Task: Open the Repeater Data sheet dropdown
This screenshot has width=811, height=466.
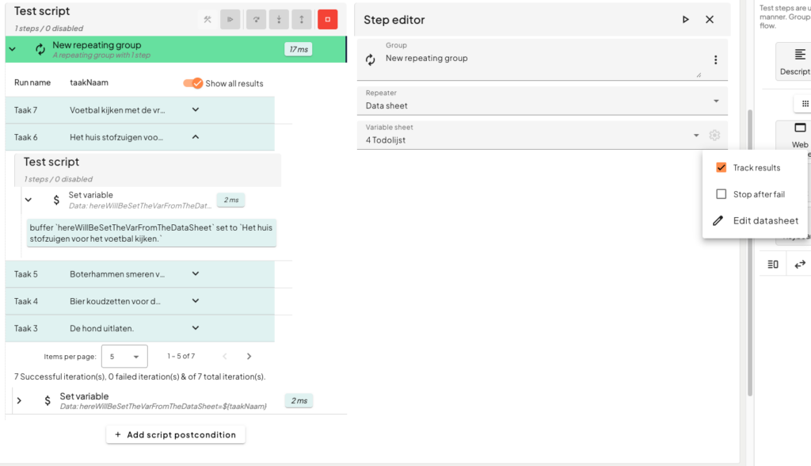Action: (x=542, y=101)
